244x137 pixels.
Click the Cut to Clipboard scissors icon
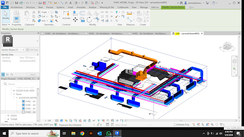[34, 12]
